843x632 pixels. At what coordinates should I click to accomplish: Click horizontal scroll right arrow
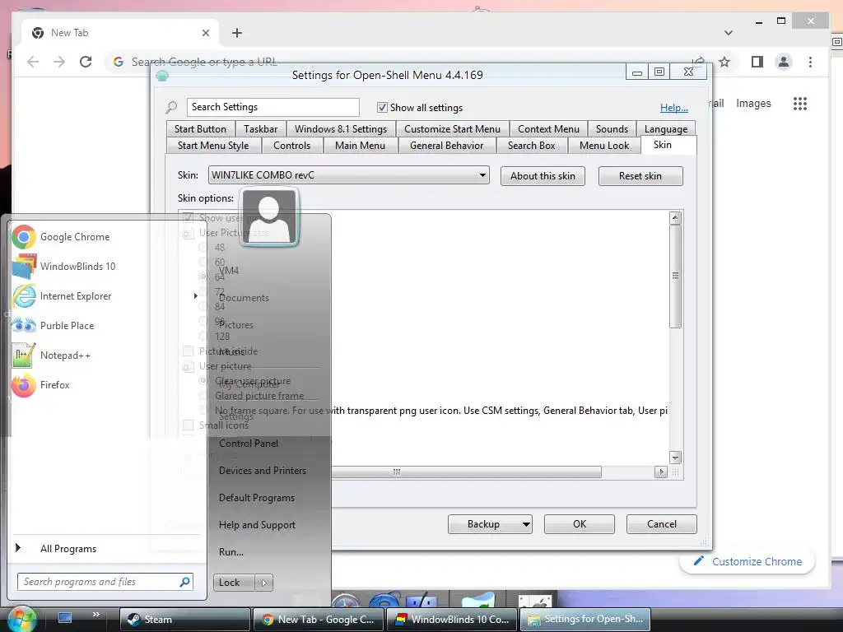point(661,472)
